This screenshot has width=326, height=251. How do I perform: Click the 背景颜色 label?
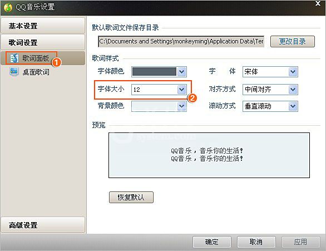(111, 106)
